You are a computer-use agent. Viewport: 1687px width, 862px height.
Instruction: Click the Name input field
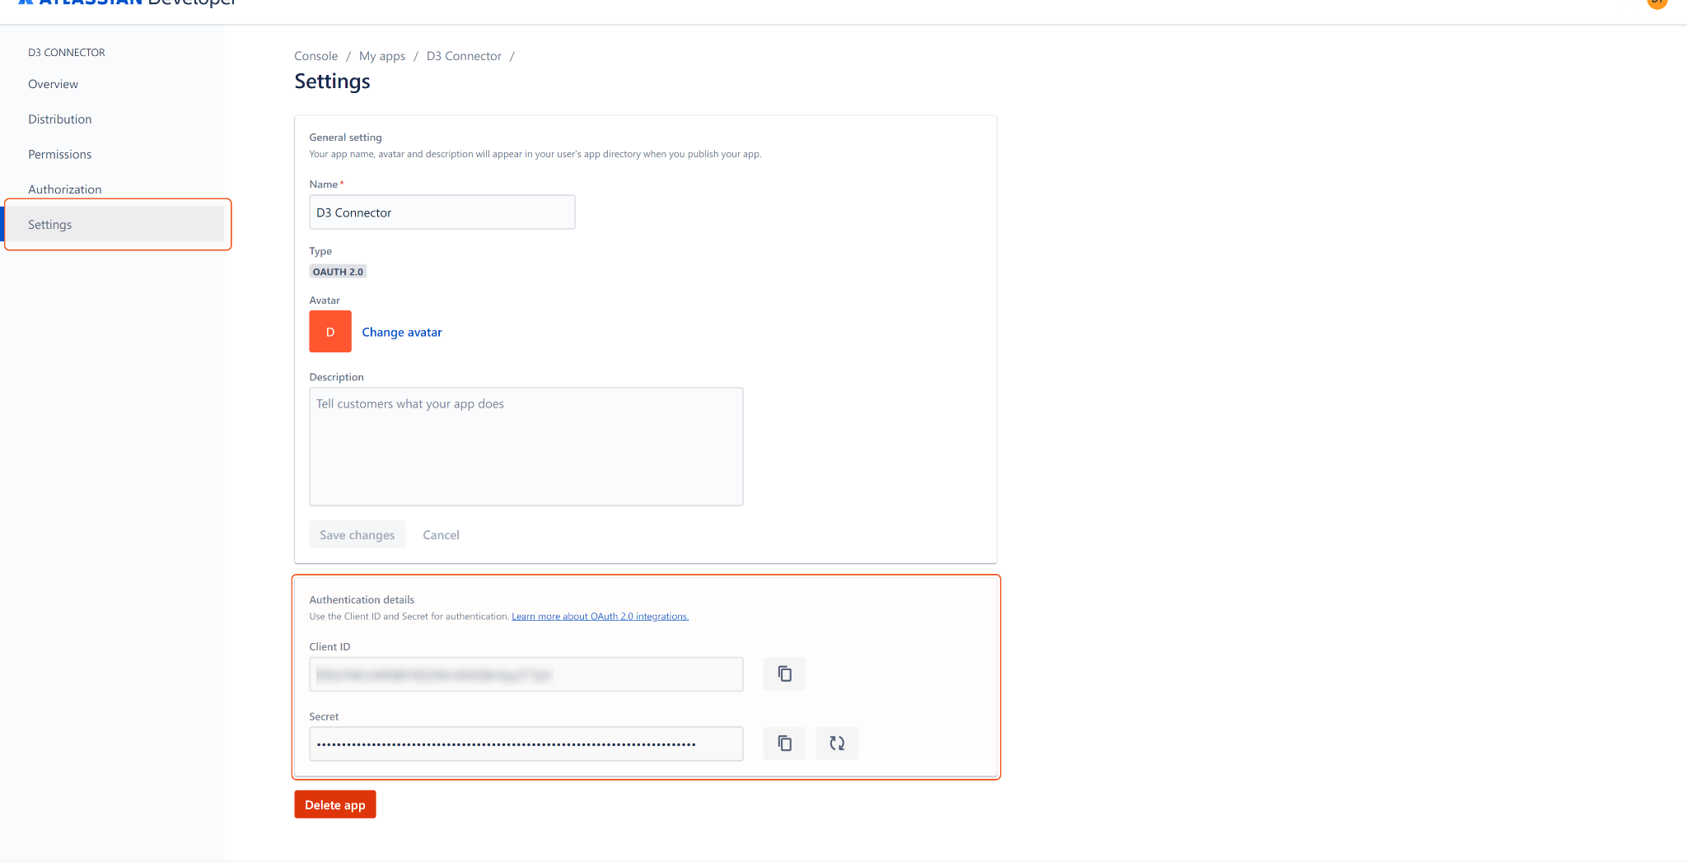tap(442, 212)
